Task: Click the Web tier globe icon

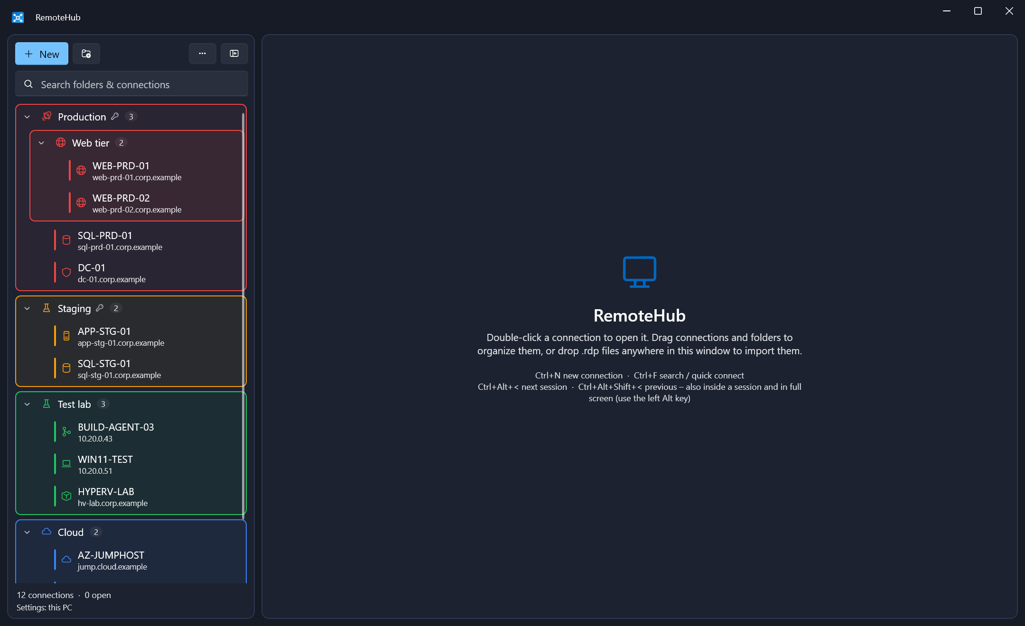Action: [61, 142]
